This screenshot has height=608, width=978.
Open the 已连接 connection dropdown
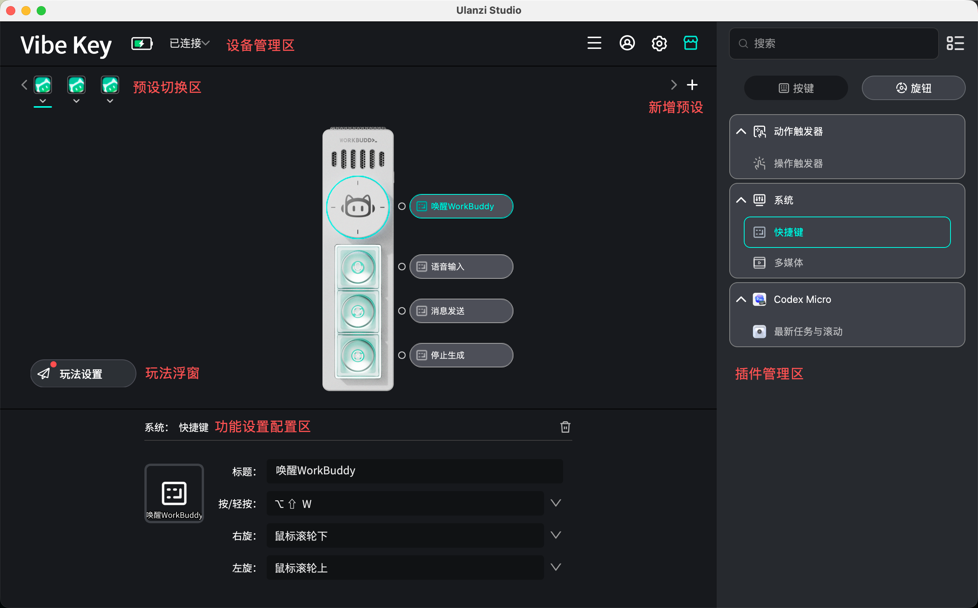click(x=189, y=43)
